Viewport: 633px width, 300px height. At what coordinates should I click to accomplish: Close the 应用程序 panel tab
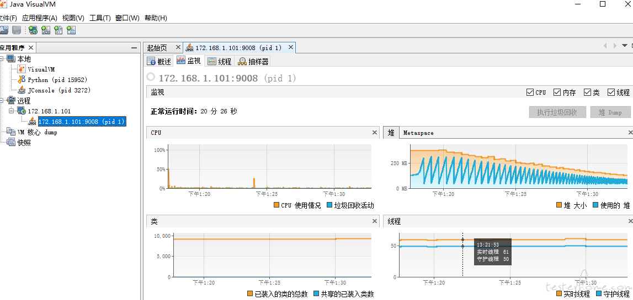pos(30,47)
